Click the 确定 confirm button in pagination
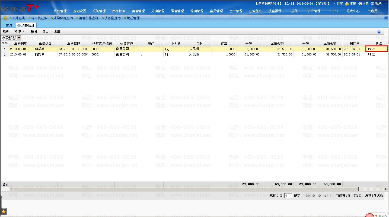Image resolution: width=389 pixels, height=217 pixels. (x=297, y=196)
